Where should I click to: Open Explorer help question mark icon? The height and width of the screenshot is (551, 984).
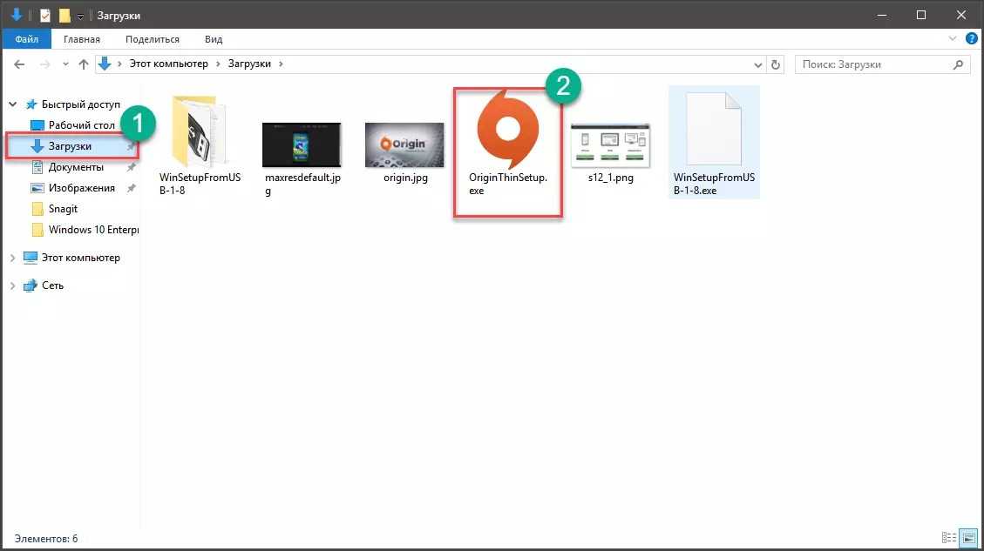click(972, 39)
